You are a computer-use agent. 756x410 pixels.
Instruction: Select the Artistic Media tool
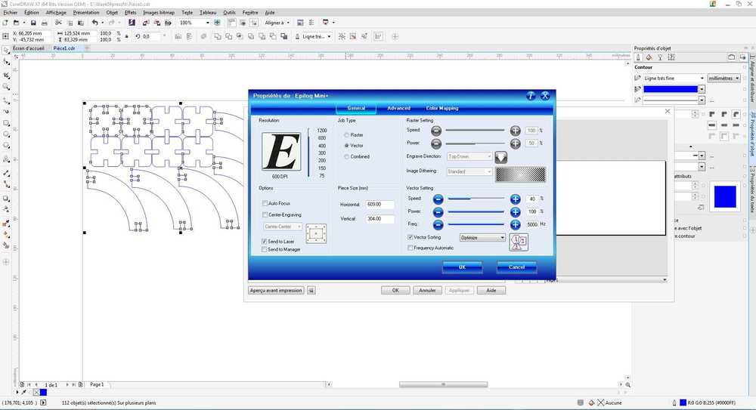(x=6, y=111)
